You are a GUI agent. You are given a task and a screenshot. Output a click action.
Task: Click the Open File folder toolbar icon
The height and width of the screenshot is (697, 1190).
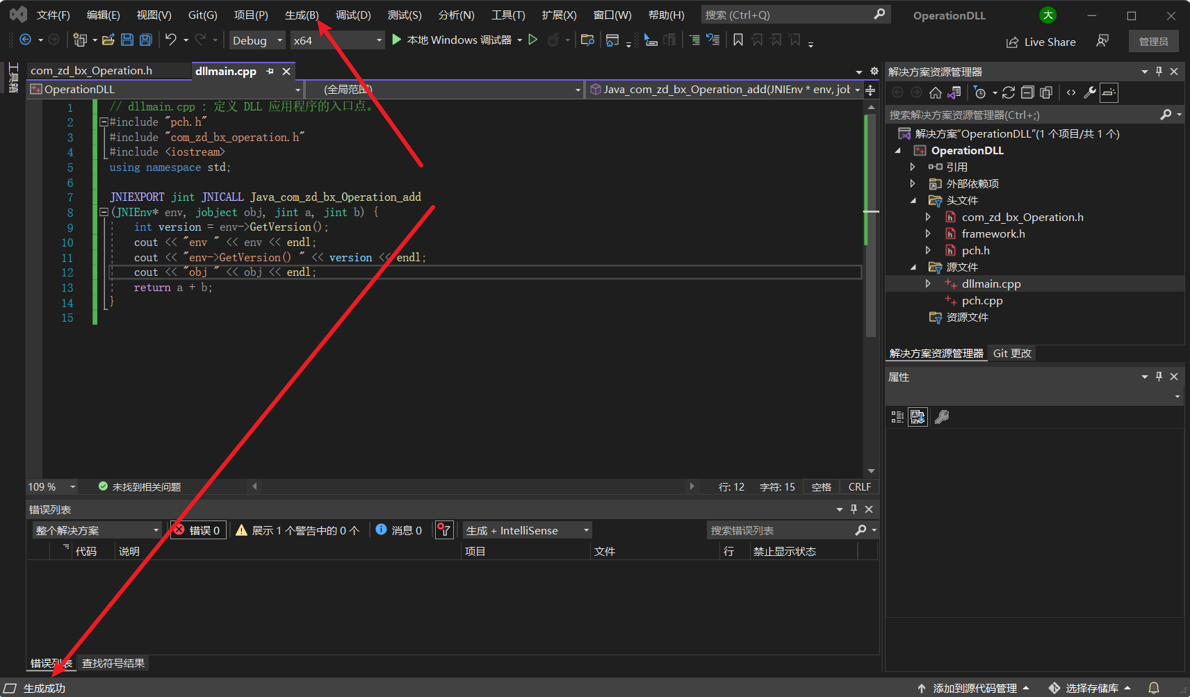(x=108, y=40)
